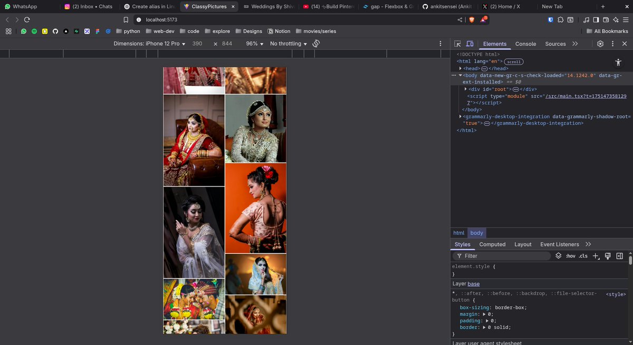The width and height of the screenshot is (633, 345).
Task: Reload the page with refresh icon
Action: [x=27, y=19]
